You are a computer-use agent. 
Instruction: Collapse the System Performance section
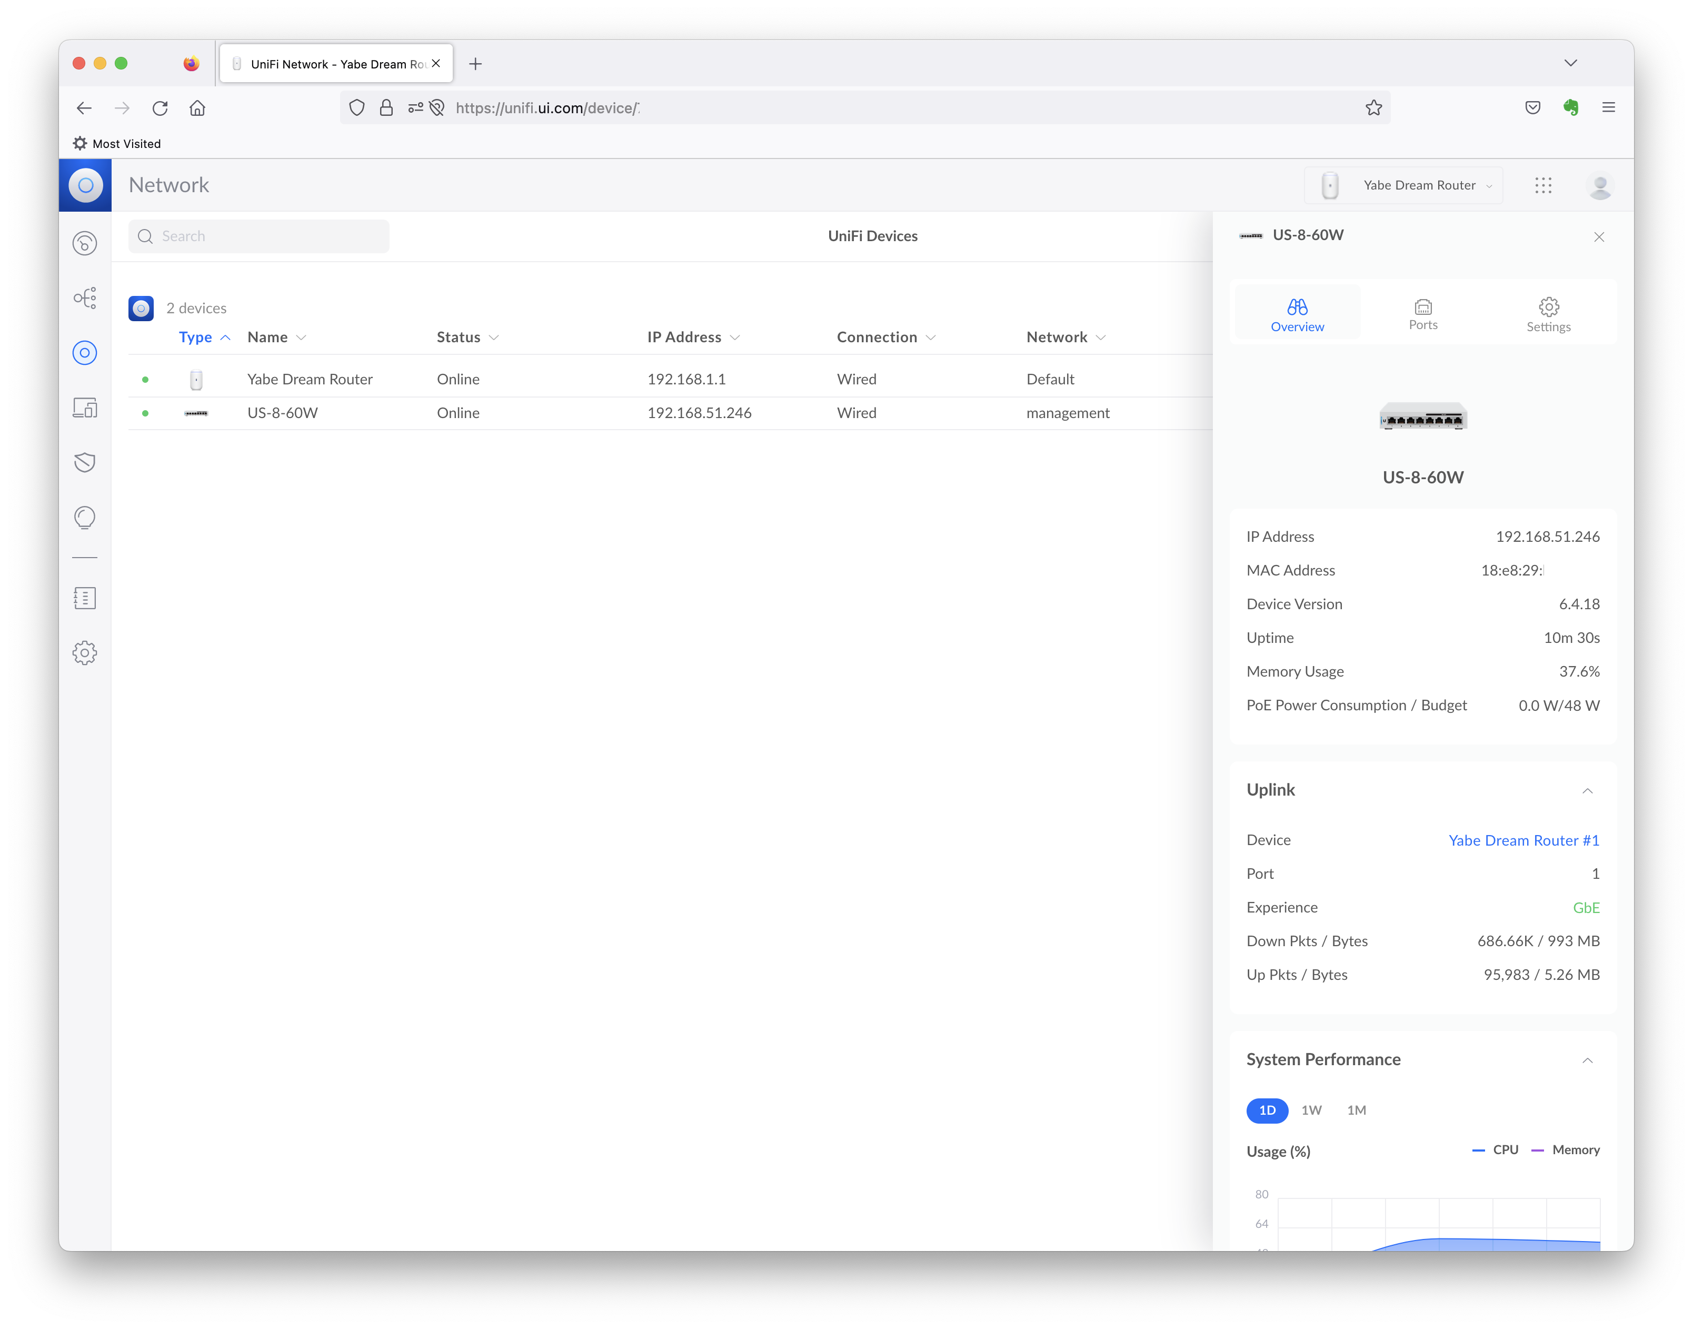[1587, 1060]
